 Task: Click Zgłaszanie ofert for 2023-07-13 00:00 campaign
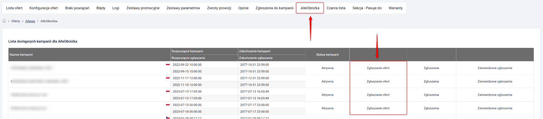[x=378, y=108]
